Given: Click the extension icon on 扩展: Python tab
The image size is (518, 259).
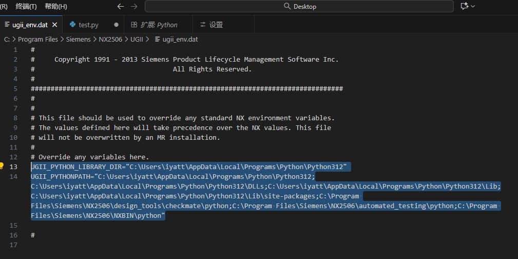Looking at the screenshot, I should click(134, 25).
